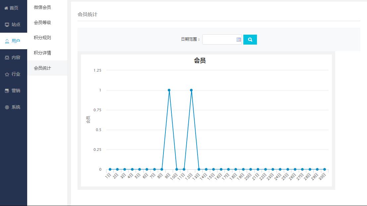
Task: Click the 1日 data point on chart
Action: (x=110, y=169)
